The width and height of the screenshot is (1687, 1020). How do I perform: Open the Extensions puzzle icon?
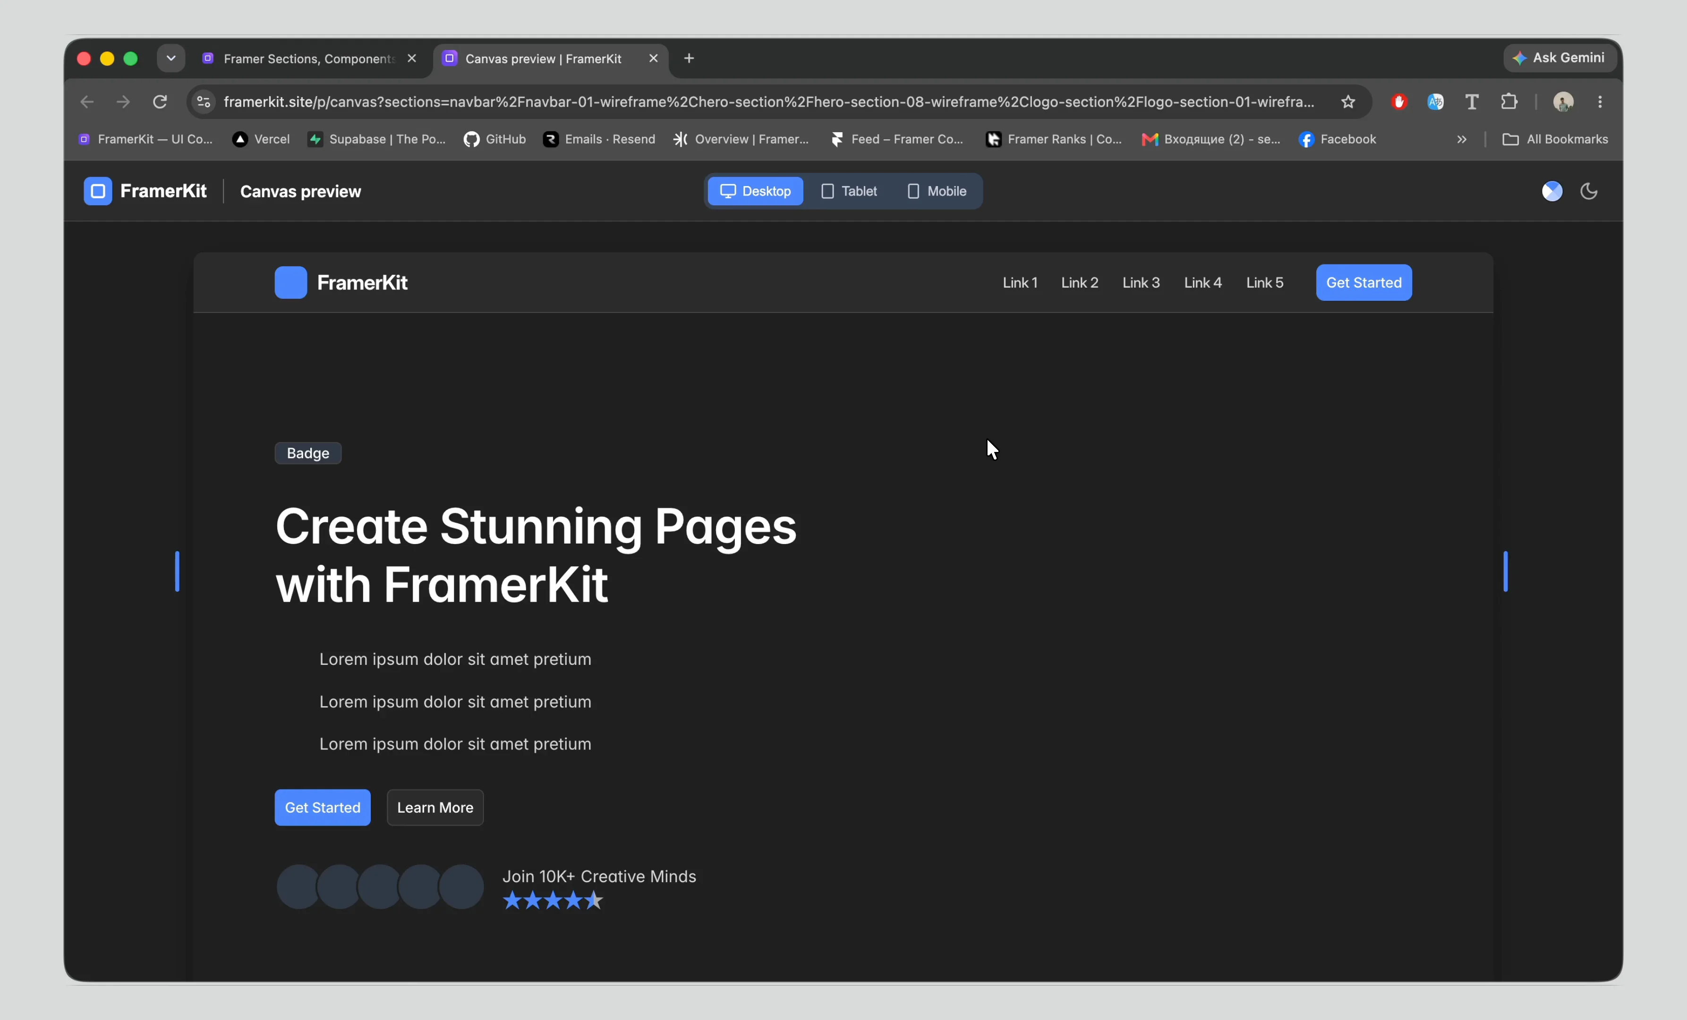1509,102
